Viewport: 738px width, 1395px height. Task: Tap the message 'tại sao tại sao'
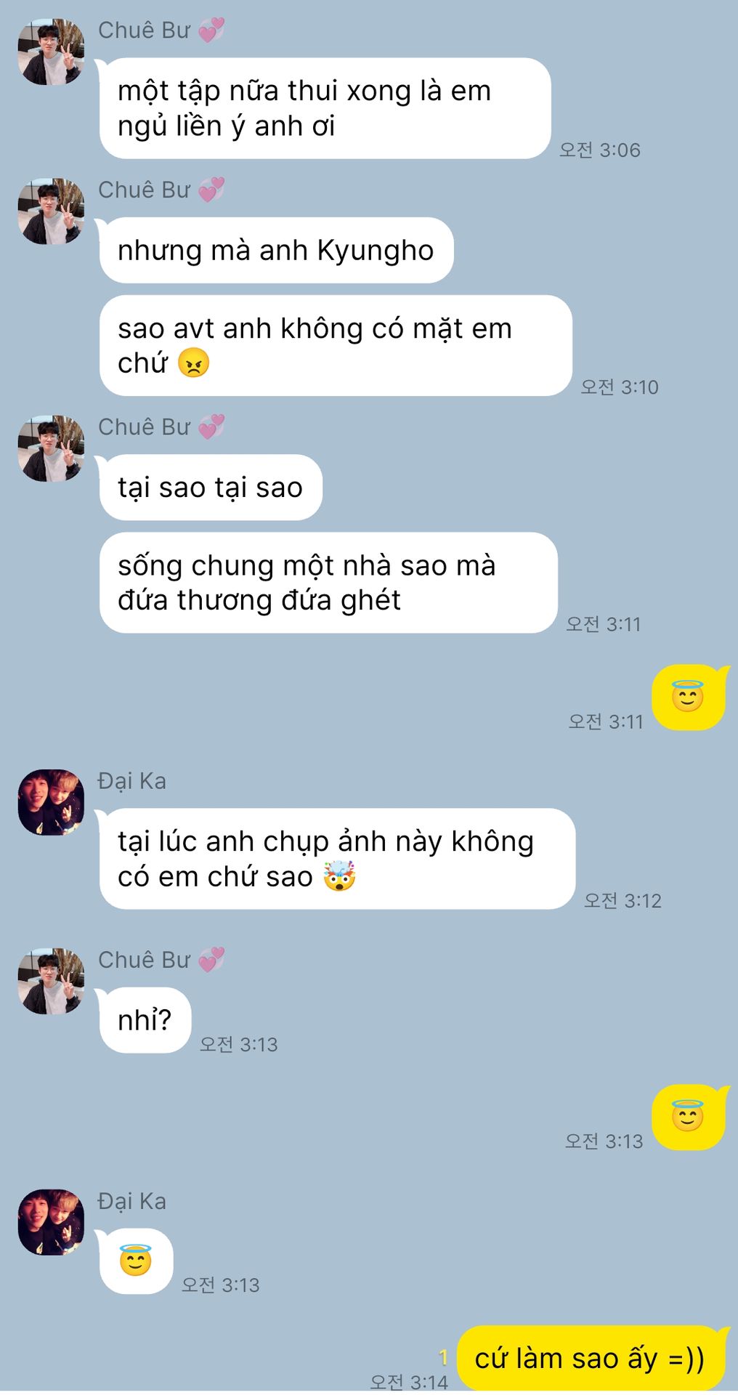point(211,487)
